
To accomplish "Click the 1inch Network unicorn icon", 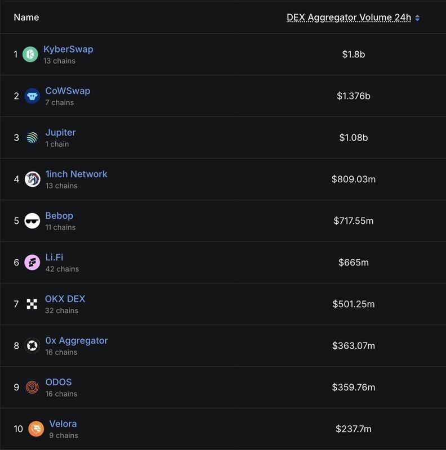I will tap(32, 179).
